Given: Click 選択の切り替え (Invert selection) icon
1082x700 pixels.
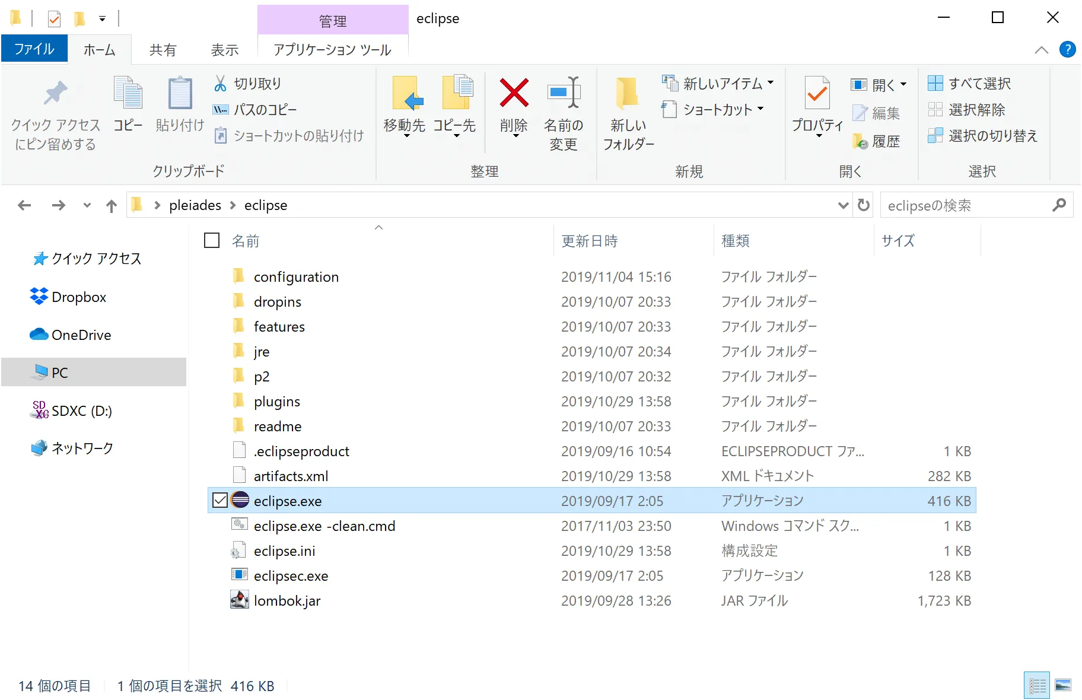Looking at the screenshot, I should coord(935,136).
